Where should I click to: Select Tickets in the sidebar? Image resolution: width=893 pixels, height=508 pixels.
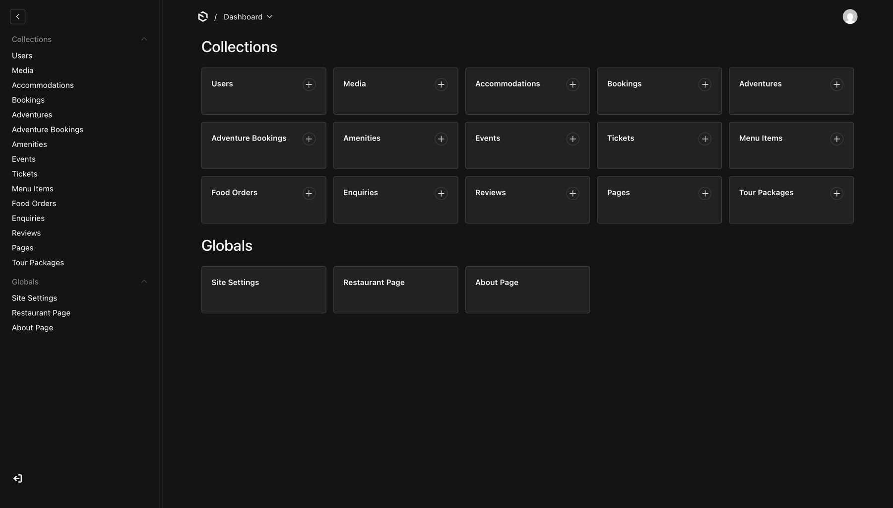pos(25,174)
